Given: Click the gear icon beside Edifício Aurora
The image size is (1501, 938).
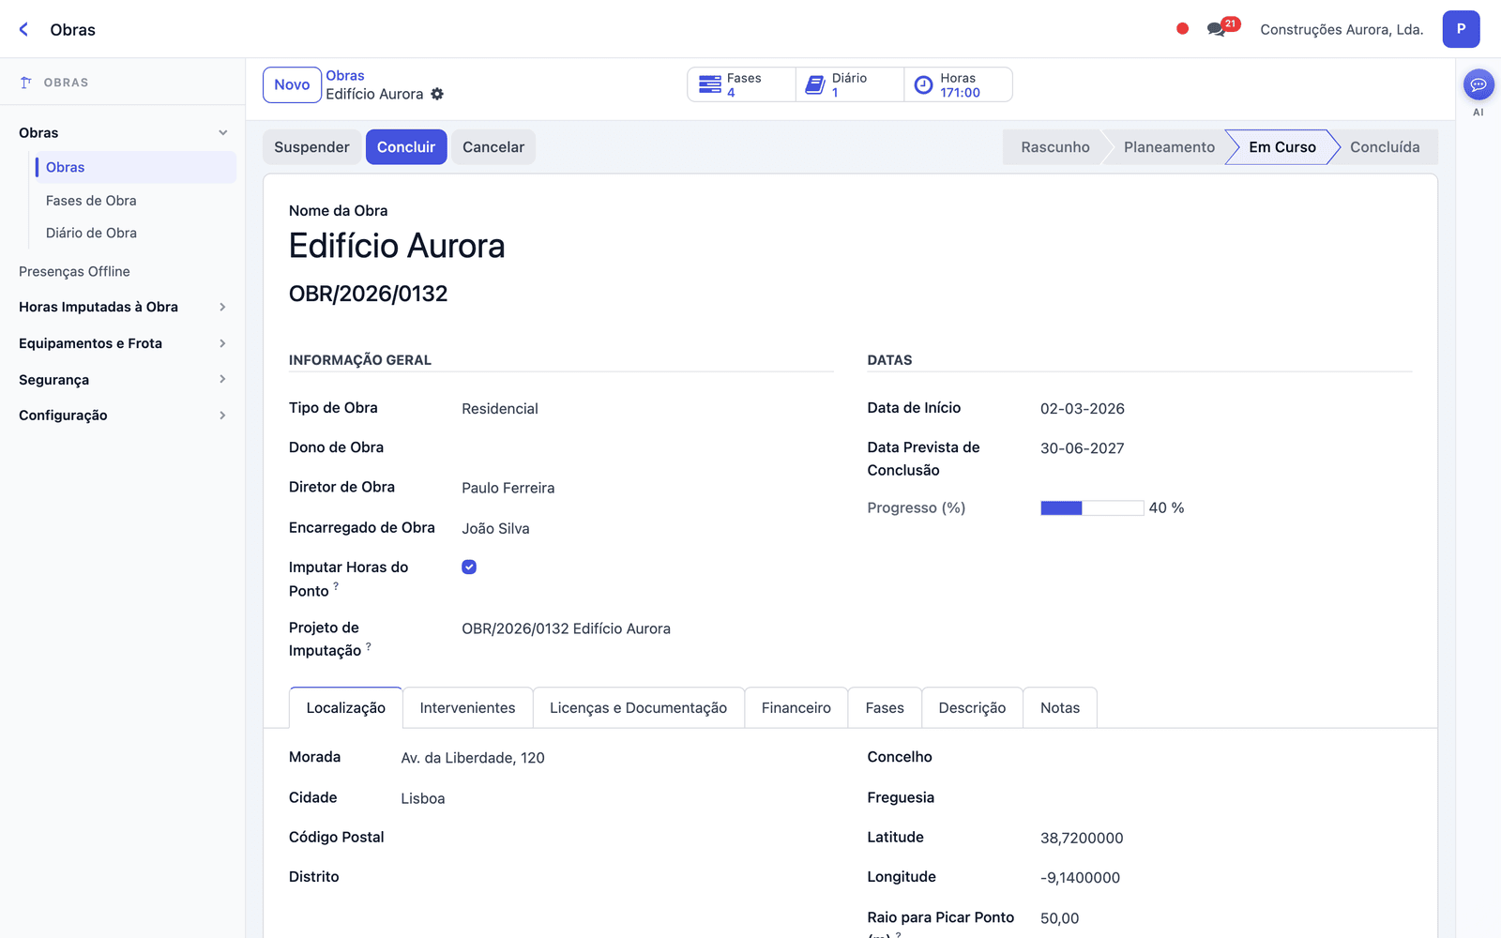Looking at the screenshot, I should coord(437,94).
